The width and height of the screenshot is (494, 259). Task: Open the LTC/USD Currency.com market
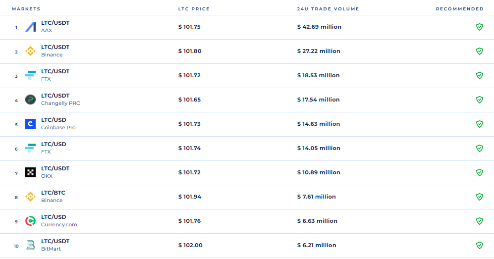pos(54,217)
